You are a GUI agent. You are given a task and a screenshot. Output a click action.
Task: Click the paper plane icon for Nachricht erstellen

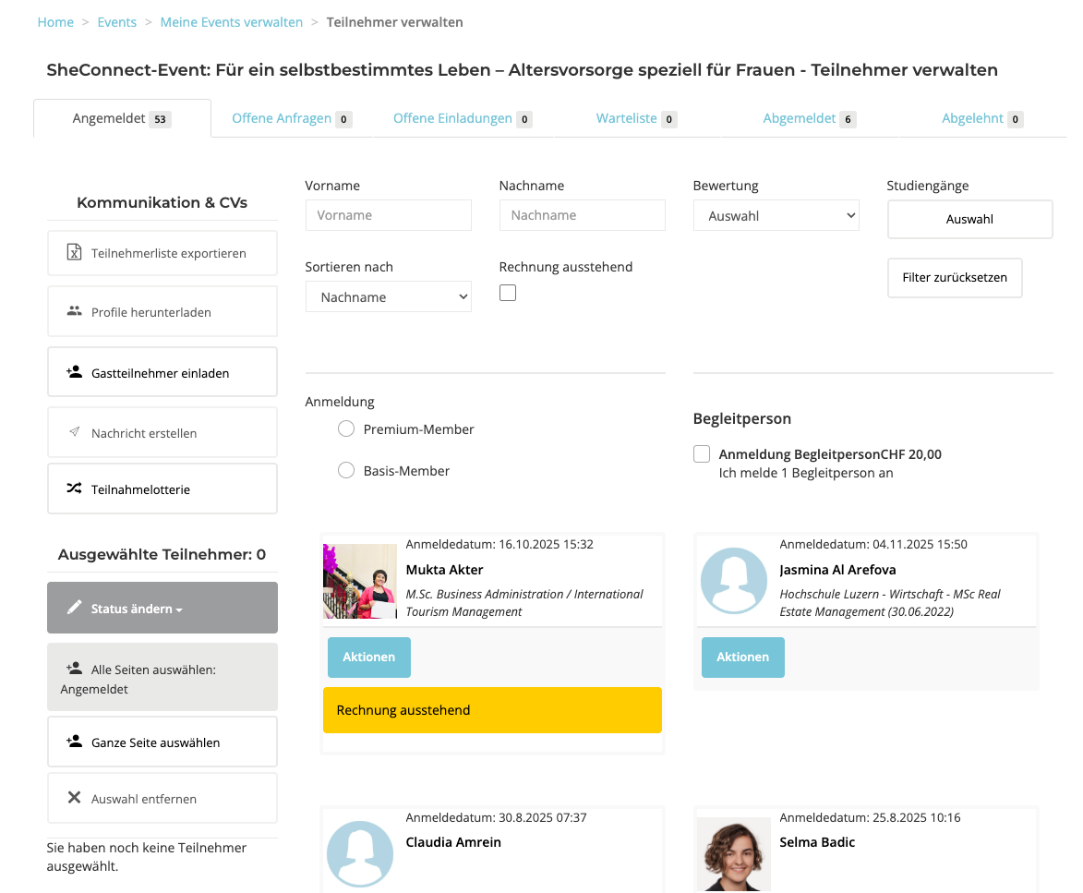click(x=75, y=433)
